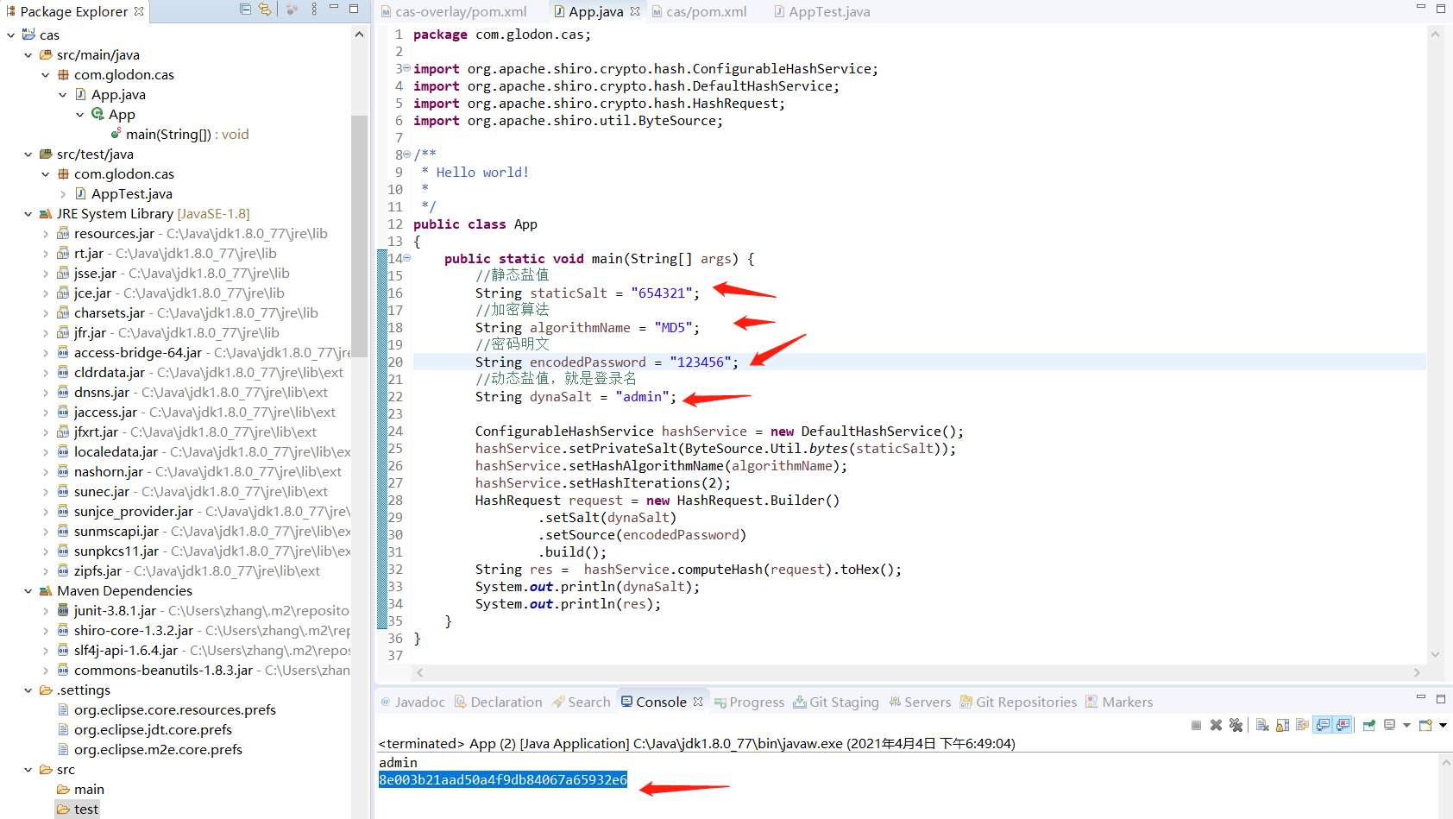
Task: Toggle Word Wrap in console
Action: point(1302,725)
